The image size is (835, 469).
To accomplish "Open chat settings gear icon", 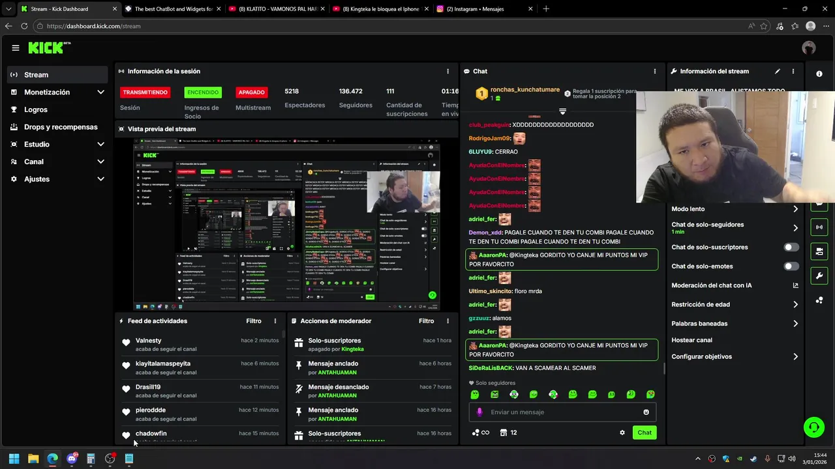I will point(622,433).
